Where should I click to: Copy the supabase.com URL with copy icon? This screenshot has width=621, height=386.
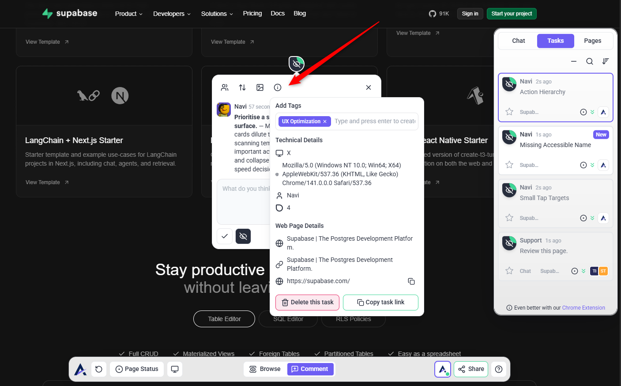[411, 281]
